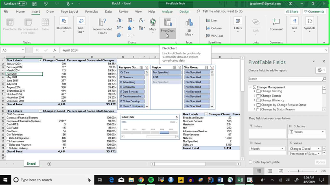This screenshot has height=185, width=330.
Task: Open the Filters group in ribbon
Action: click(x=238, y=25)
